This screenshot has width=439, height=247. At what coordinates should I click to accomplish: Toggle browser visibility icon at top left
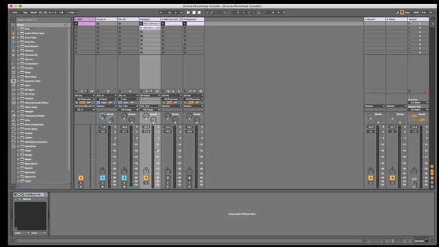point(12,19)
